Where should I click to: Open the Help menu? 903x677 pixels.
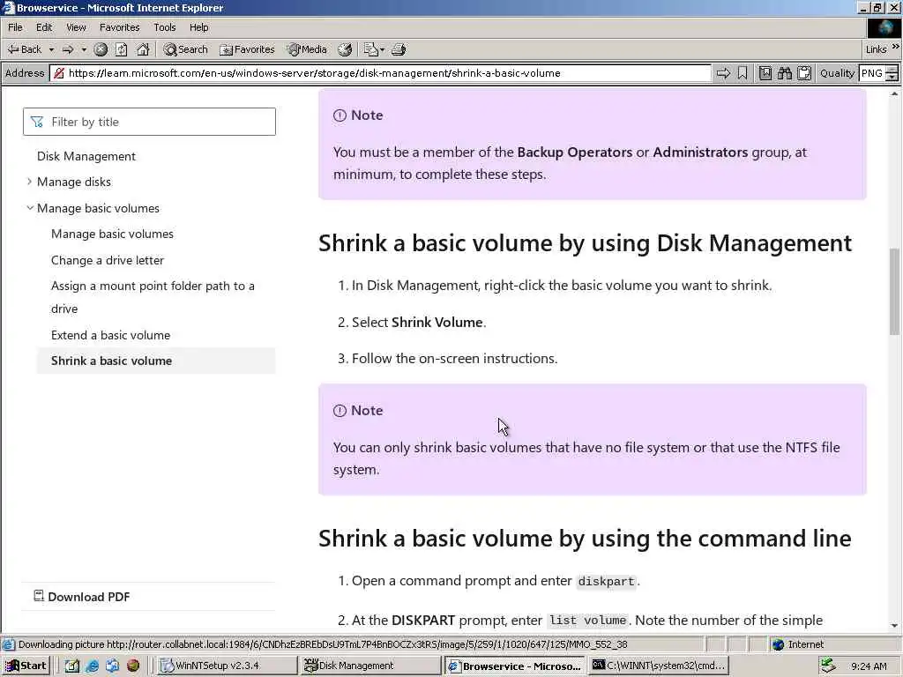coord(198,27)
